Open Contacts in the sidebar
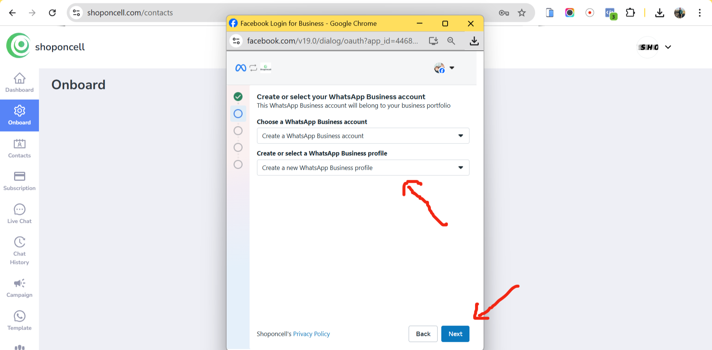712x350 pixels. pos(19,148)
